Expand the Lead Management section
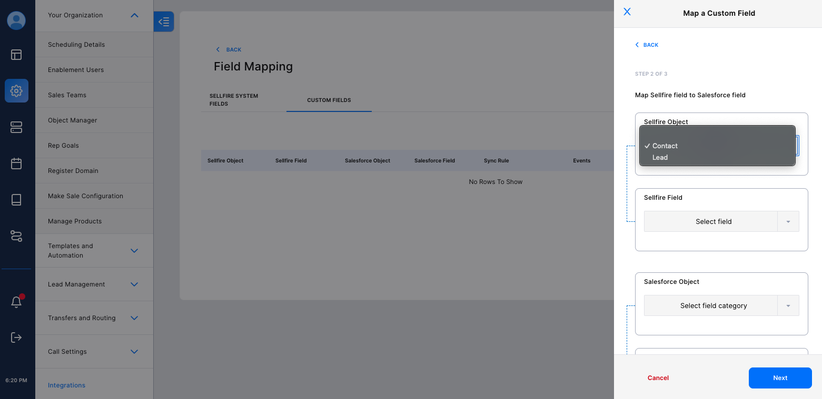The image size is (822, 399). tap(134, 284)
